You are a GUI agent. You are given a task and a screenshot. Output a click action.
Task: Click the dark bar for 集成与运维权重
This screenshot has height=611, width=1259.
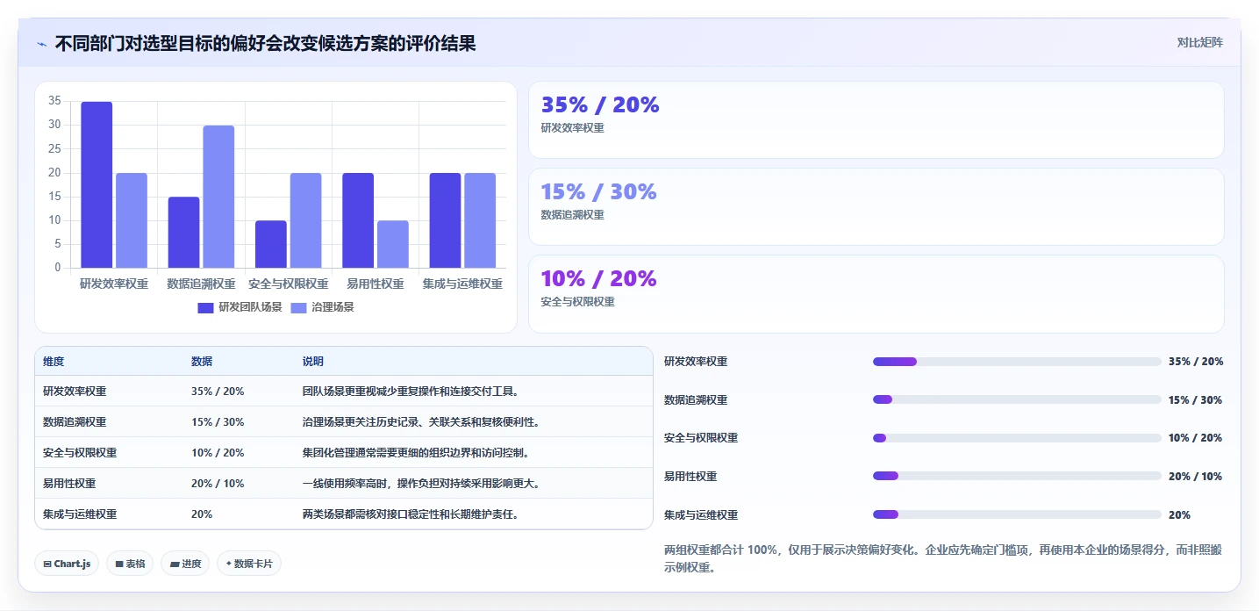point(445,220)
